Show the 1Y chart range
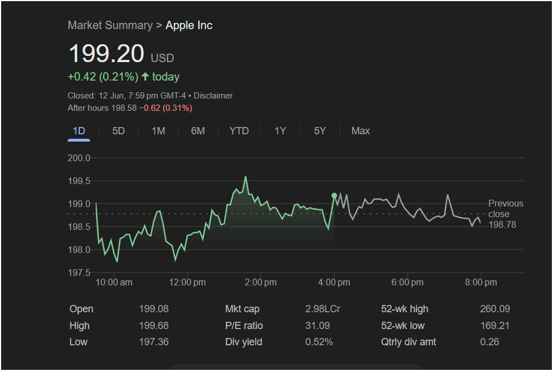Screen dimensions: 553x371 [280, 131]
